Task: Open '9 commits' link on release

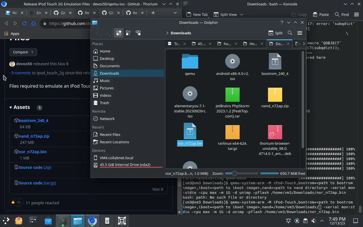Action: coord(21,73)
